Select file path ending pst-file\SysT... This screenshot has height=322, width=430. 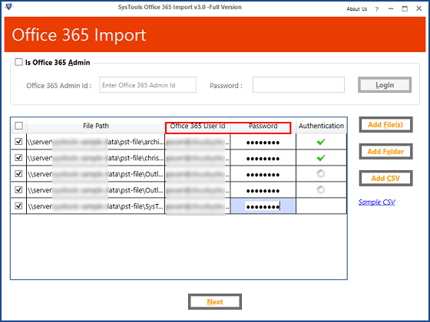click(x=95, y=206)
